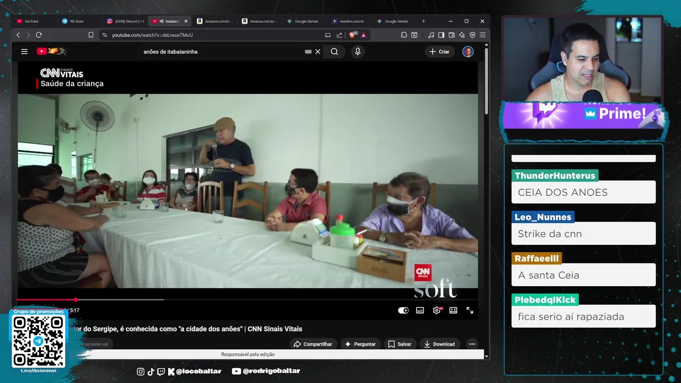Enable subtitles on the video
The height and width of the screenshot is (383, 681).
pyautogui.click(x=420, y=310)
